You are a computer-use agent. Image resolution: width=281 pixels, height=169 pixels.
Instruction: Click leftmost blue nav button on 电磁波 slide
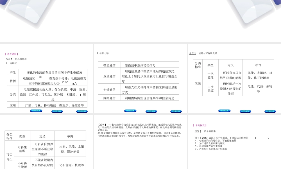point(36,111)
